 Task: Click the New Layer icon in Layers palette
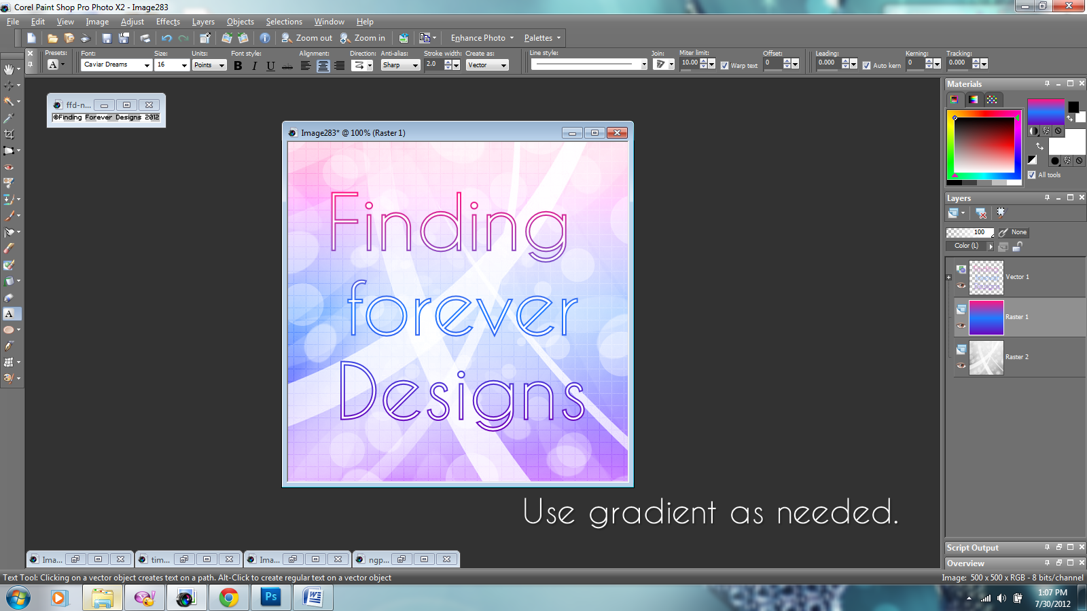pos(952,212)
